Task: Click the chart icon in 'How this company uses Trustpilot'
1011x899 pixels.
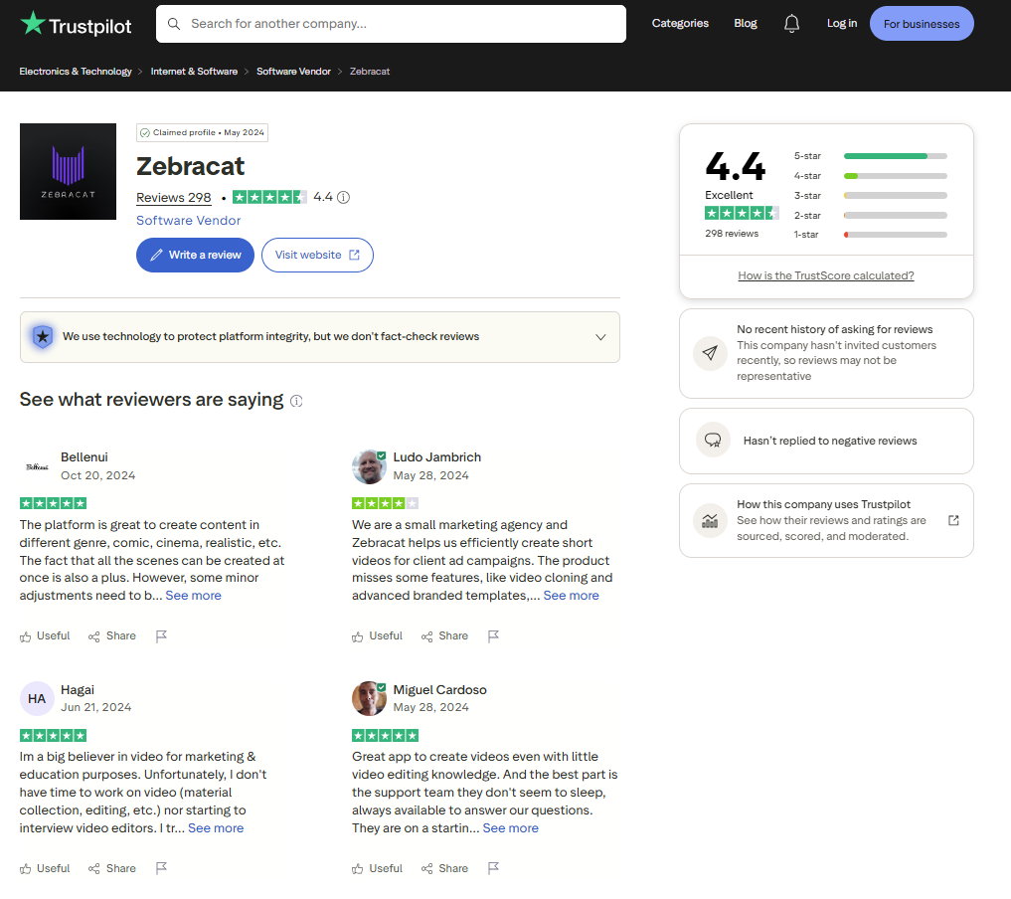Action: coord(710,520)
